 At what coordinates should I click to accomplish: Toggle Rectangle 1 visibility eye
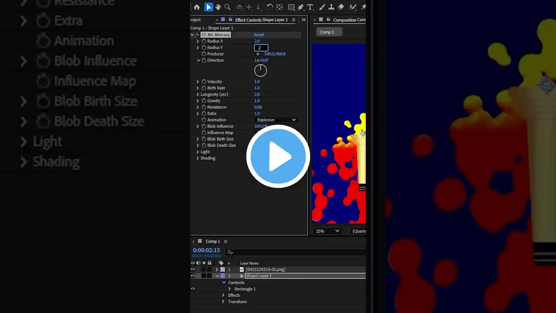(x=193, y=289)
